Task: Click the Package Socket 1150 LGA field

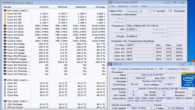Action: (152, 81)
